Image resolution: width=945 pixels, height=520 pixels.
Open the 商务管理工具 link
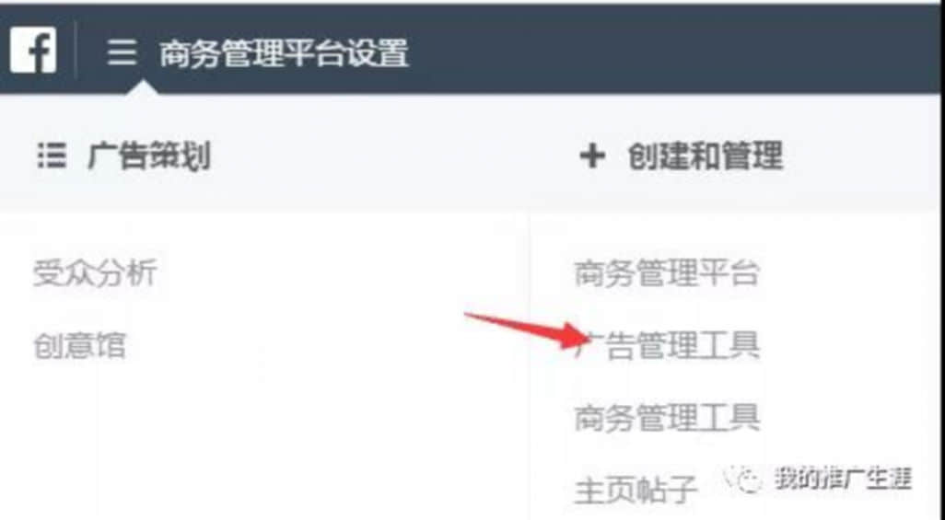(667, 418)
